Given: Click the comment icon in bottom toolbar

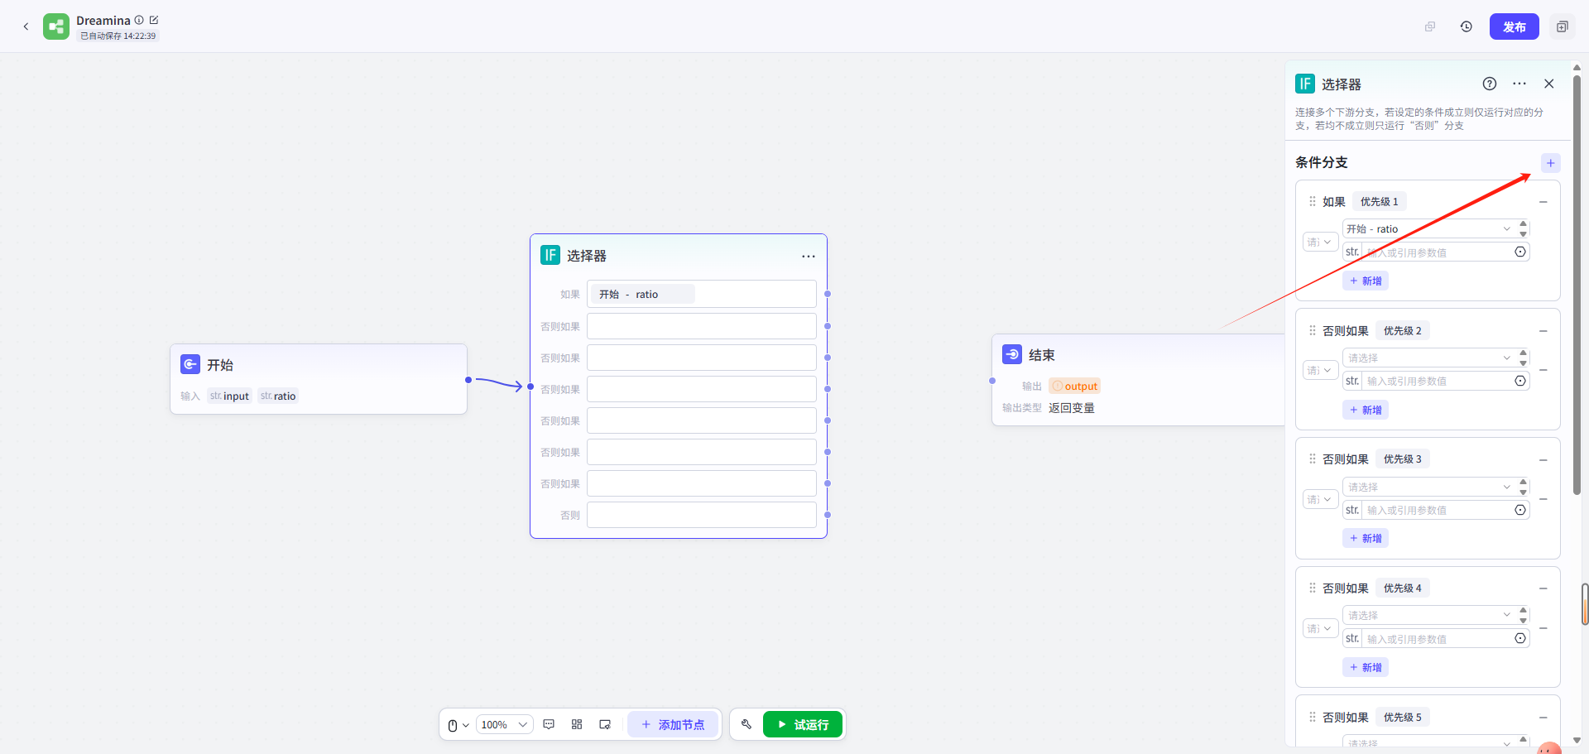Looking at the screenshot, I should click(x=549, y=724).
